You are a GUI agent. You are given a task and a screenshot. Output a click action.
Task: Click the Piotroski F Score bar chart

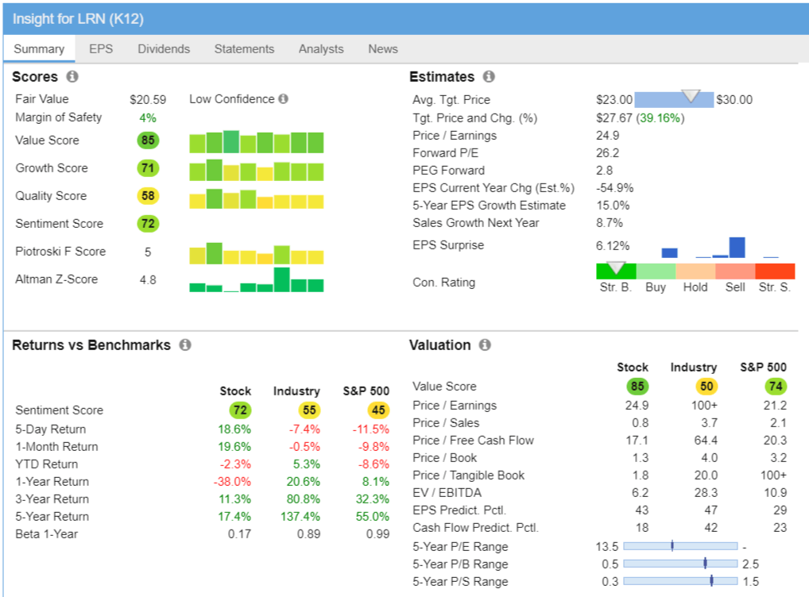click(257, 253)
